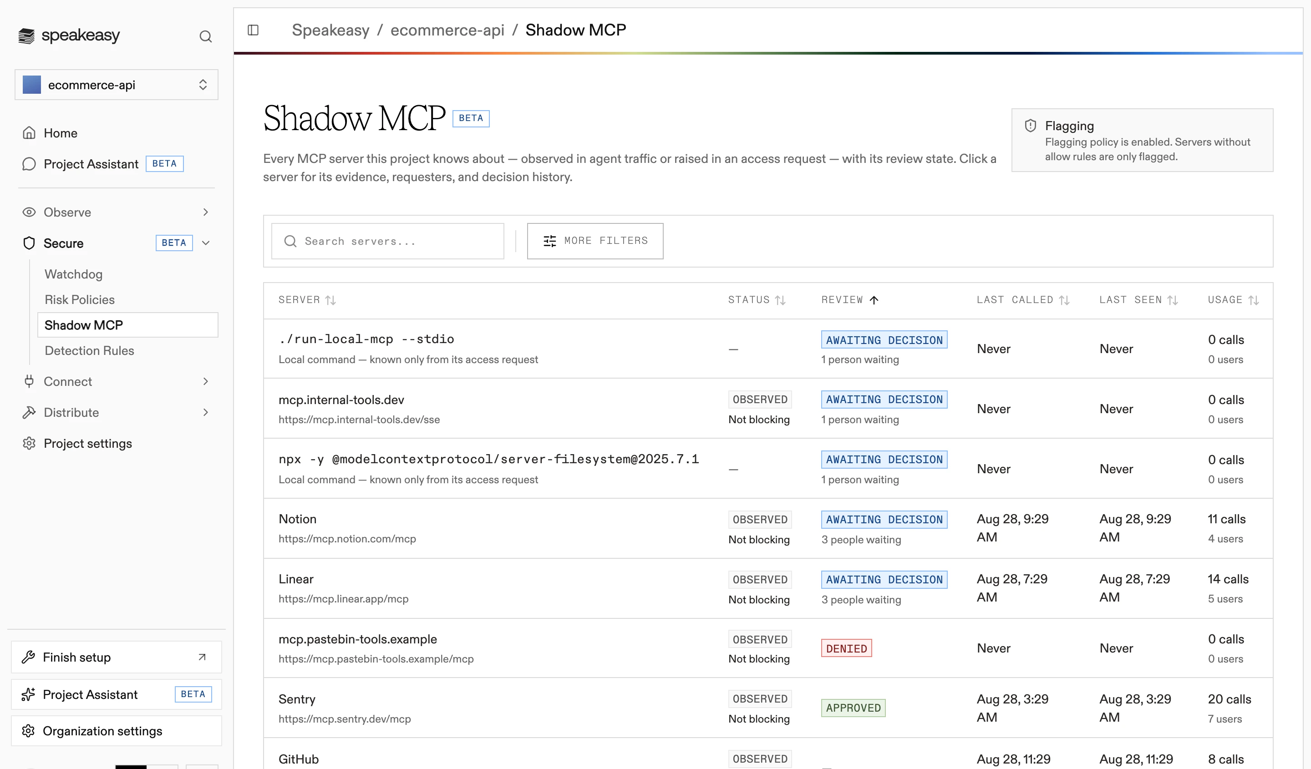Click OBSERVED badge on Linear row

(760, 579)
